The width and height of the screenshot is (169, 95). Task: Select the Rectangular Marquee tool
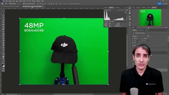coord(3,15)
